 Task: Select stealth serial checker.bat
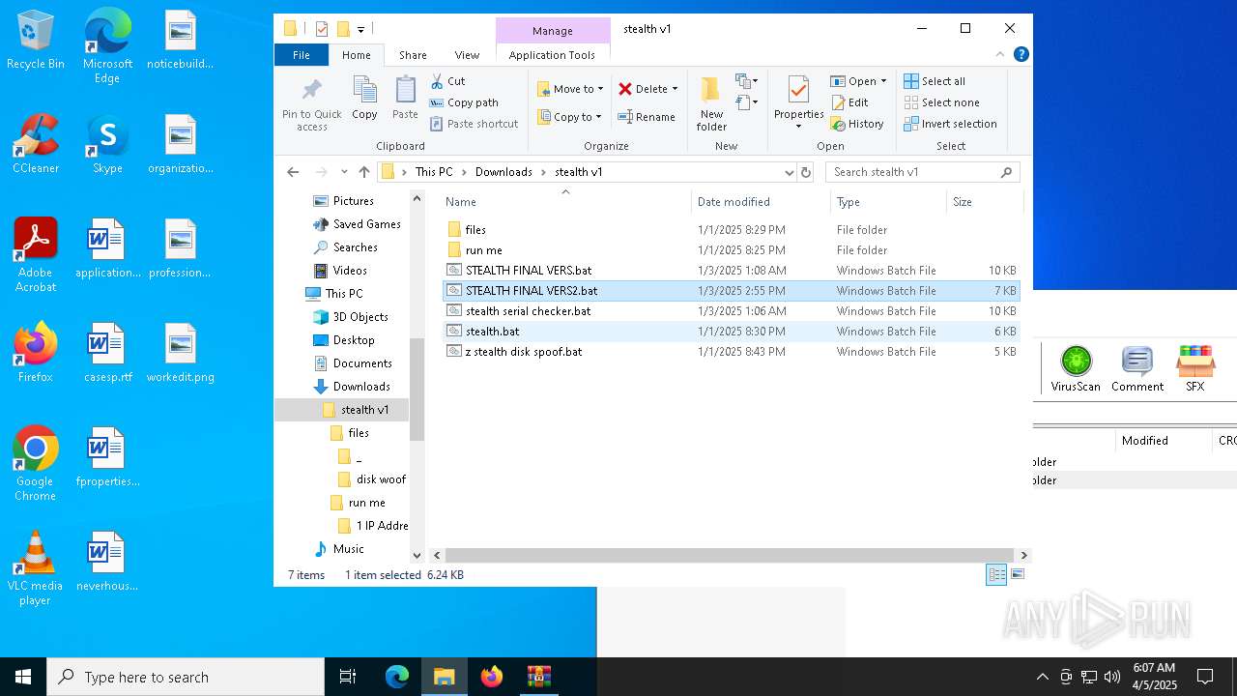pos(732,311)
